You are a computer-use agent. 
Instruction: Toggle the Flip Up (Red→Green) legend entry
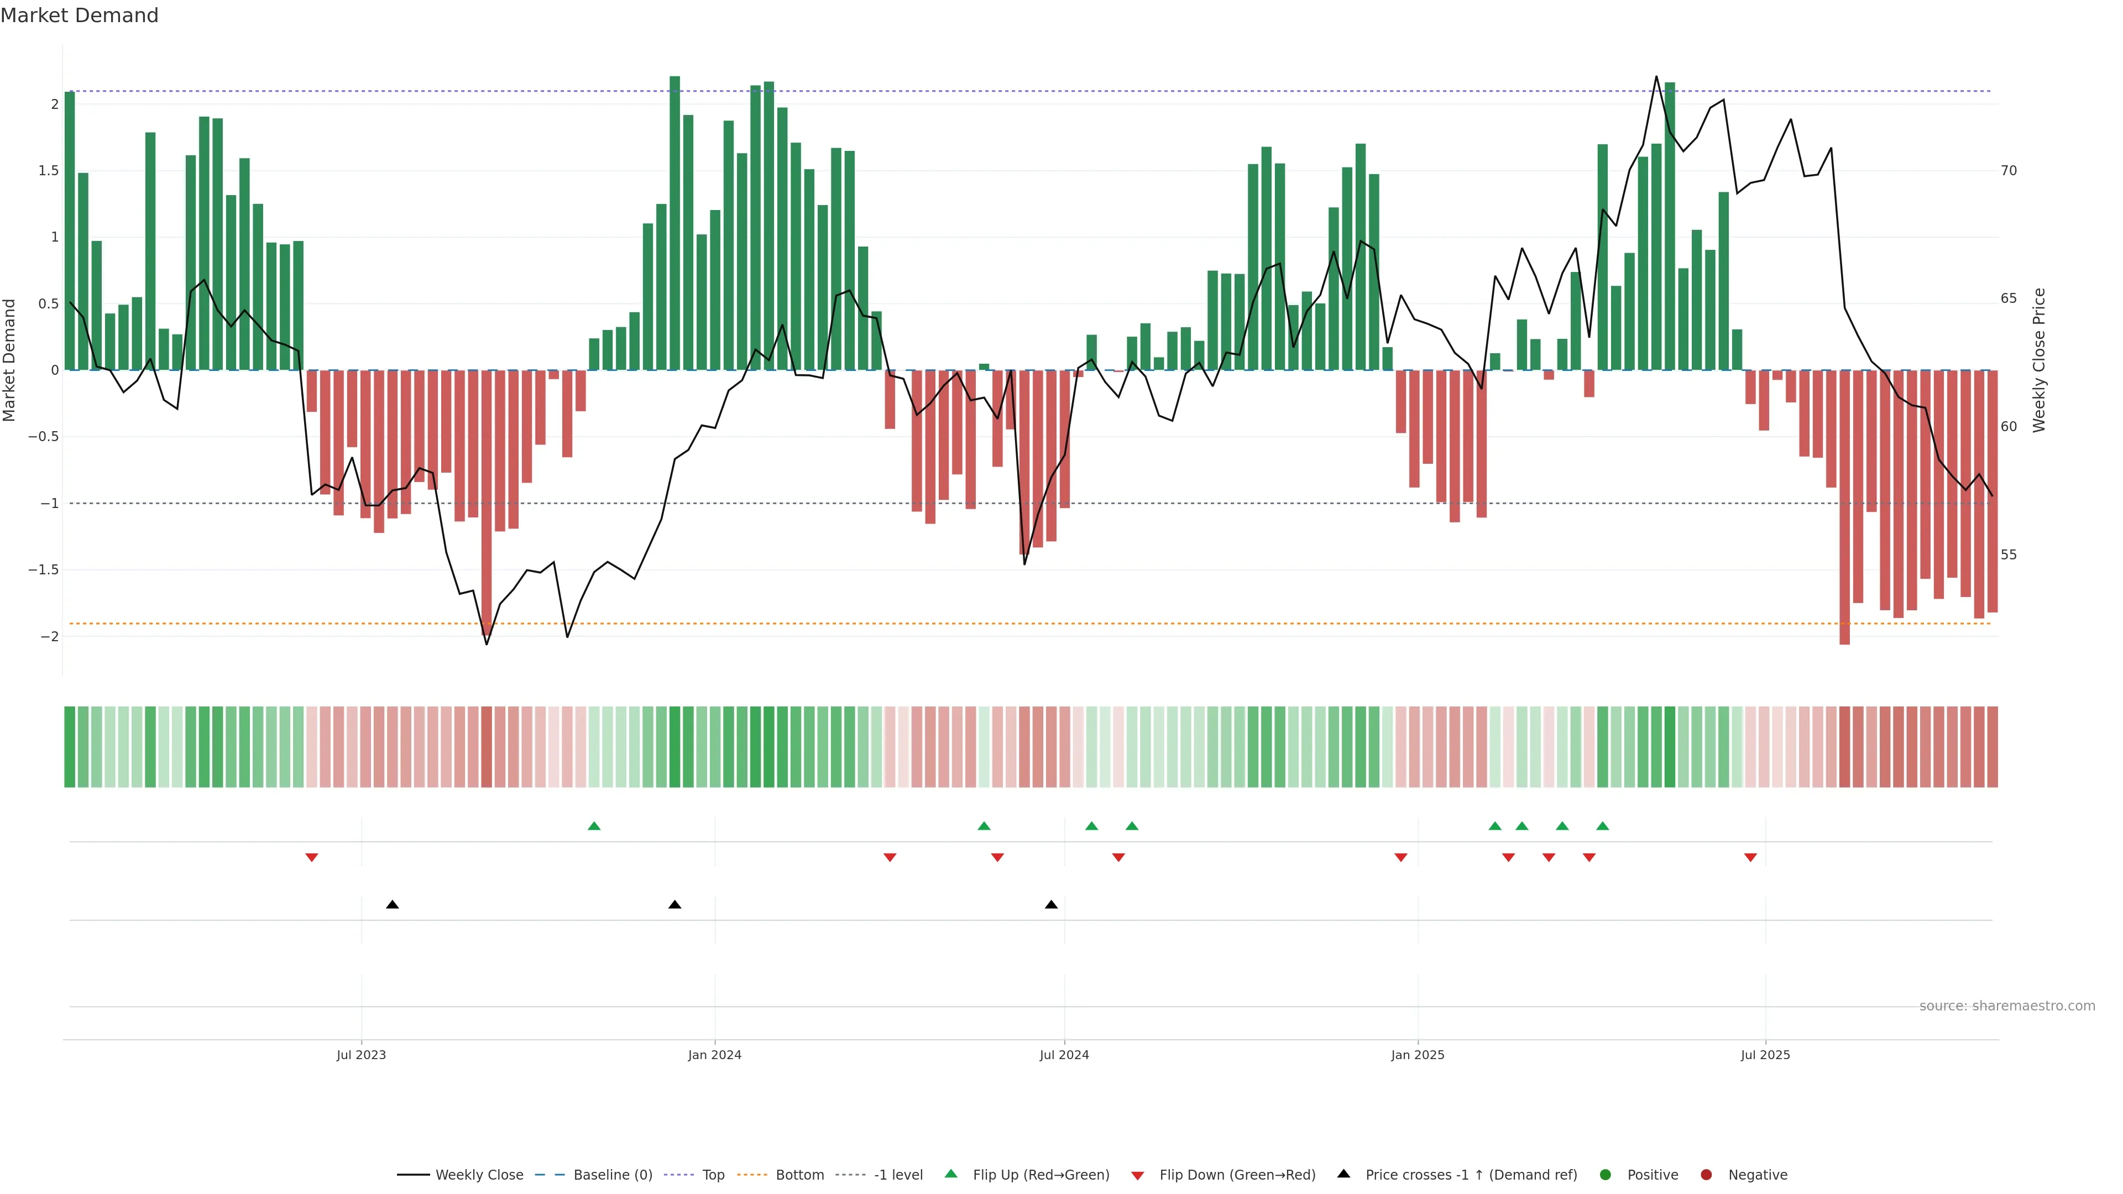point(1040,1175)
